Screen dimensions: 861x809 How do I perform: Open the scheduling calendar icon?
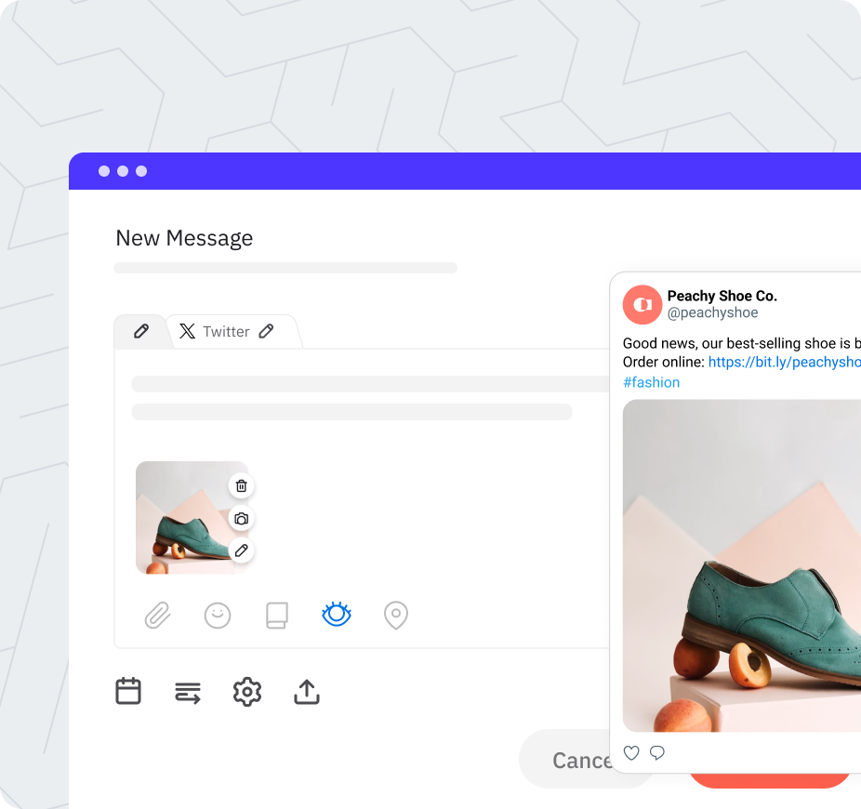128,692
